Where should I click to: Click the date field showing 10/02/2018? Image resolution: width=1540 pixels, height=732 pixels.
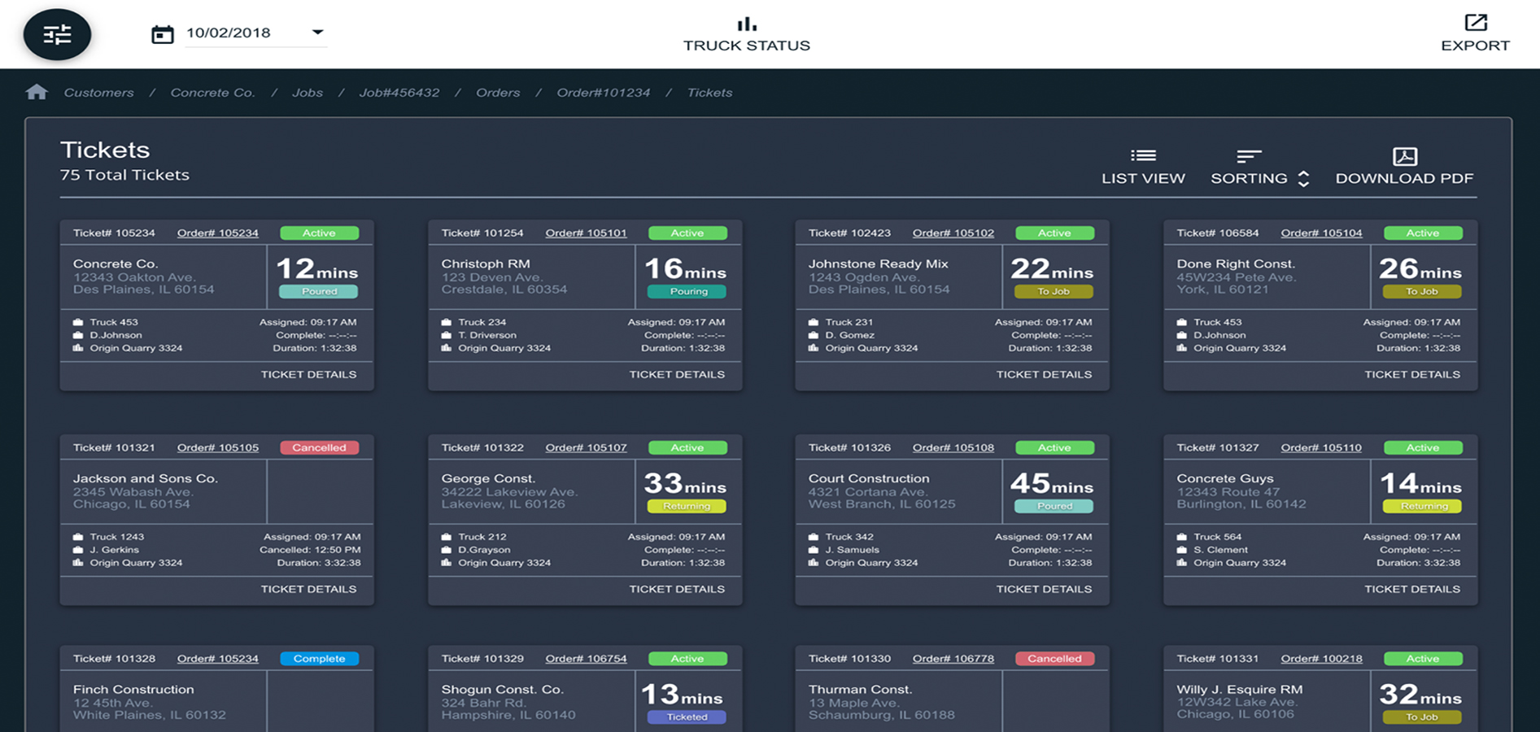(229, 33)
